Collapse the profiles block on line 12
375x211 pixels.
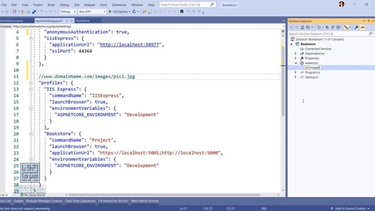click(x=31, y=83)
